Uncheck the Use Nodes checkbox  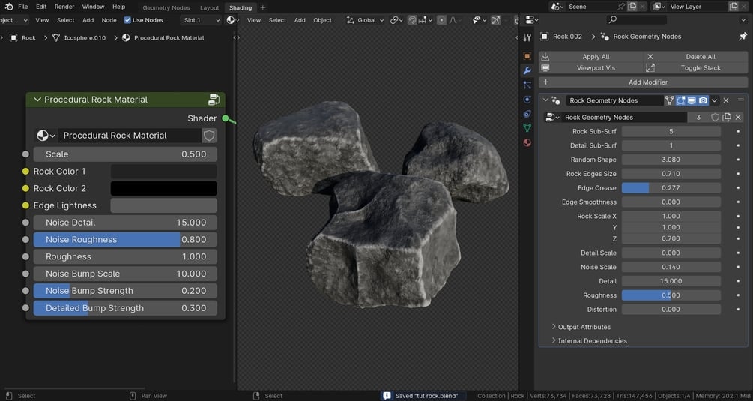[127, 20]
